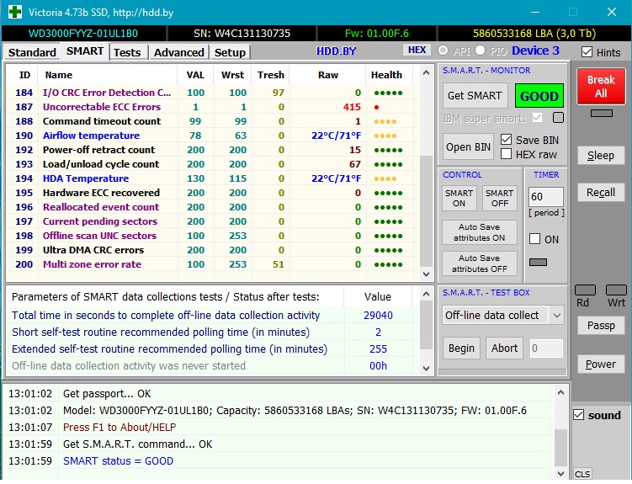Viewport: 632px width, 484px height.
Task: Click the Rd indicator box
Action: (585, 290)
